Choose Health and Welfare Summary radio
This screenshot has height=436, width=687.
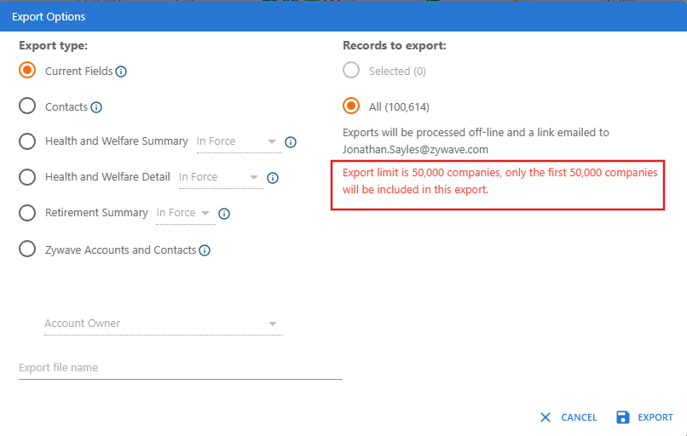(27, 141)
